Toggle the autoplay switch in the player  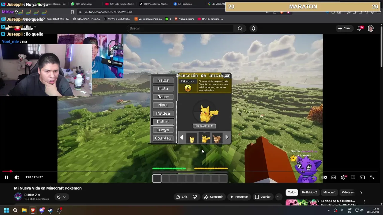pyautogui.click(x=324, y=177)
